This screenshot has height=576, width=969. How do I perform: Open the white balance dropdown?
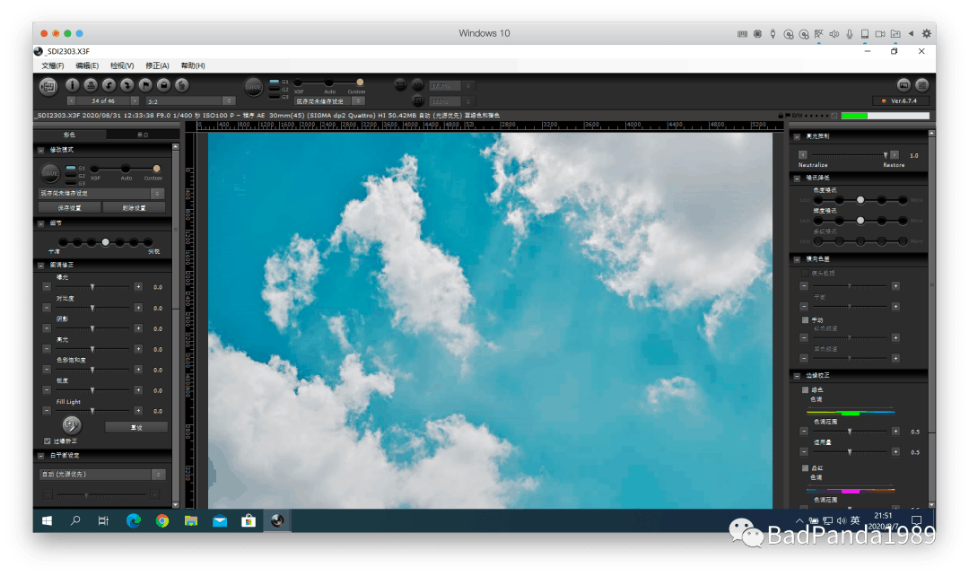coord(102,475)
